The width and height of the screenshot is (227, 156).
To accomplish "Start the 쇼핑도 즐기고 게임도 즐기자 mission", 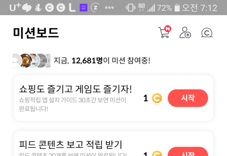I will (x=188, y=98).
